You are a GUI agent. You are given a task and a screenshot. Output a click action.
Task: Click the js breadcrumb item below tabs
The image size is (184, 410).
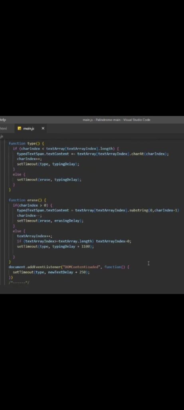pyautogui.click(x=1, y=136)
